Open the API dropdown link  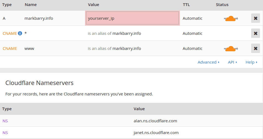[x=232, y=62]
